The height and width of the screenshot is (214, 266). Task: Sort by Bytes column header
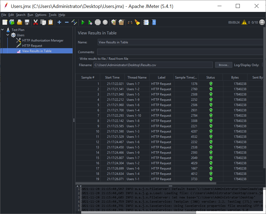[x=235, y=78]
